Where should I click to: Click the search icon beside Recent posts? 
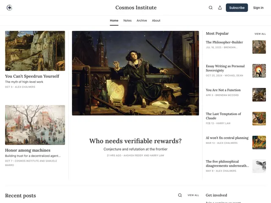(x=180, y=195)
